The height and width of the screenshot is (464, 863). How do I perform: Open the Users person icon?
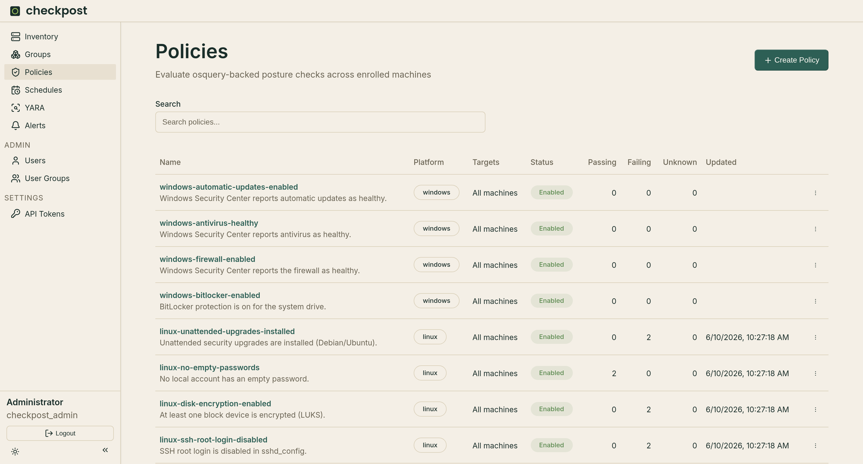tap(15, 160)
